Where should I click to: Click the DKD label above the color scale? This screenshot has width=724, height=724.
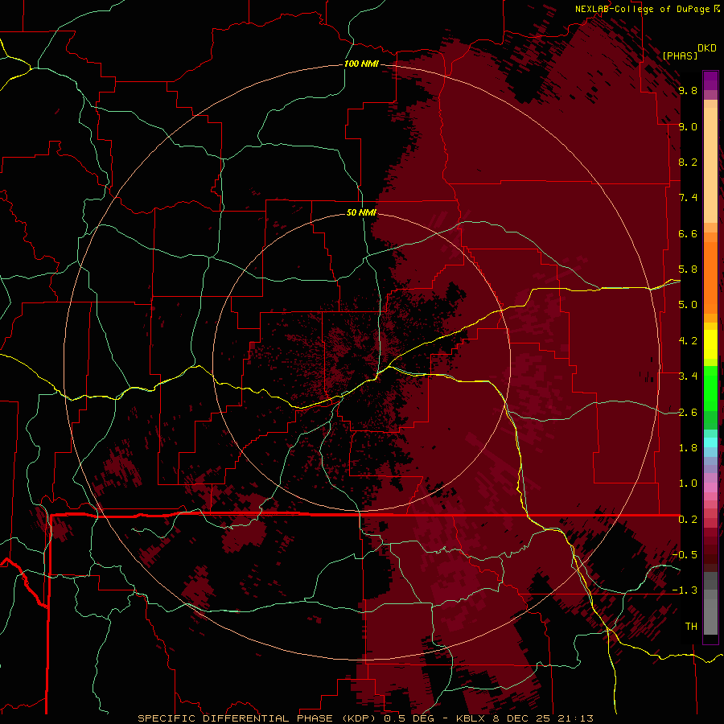point(707,48)
